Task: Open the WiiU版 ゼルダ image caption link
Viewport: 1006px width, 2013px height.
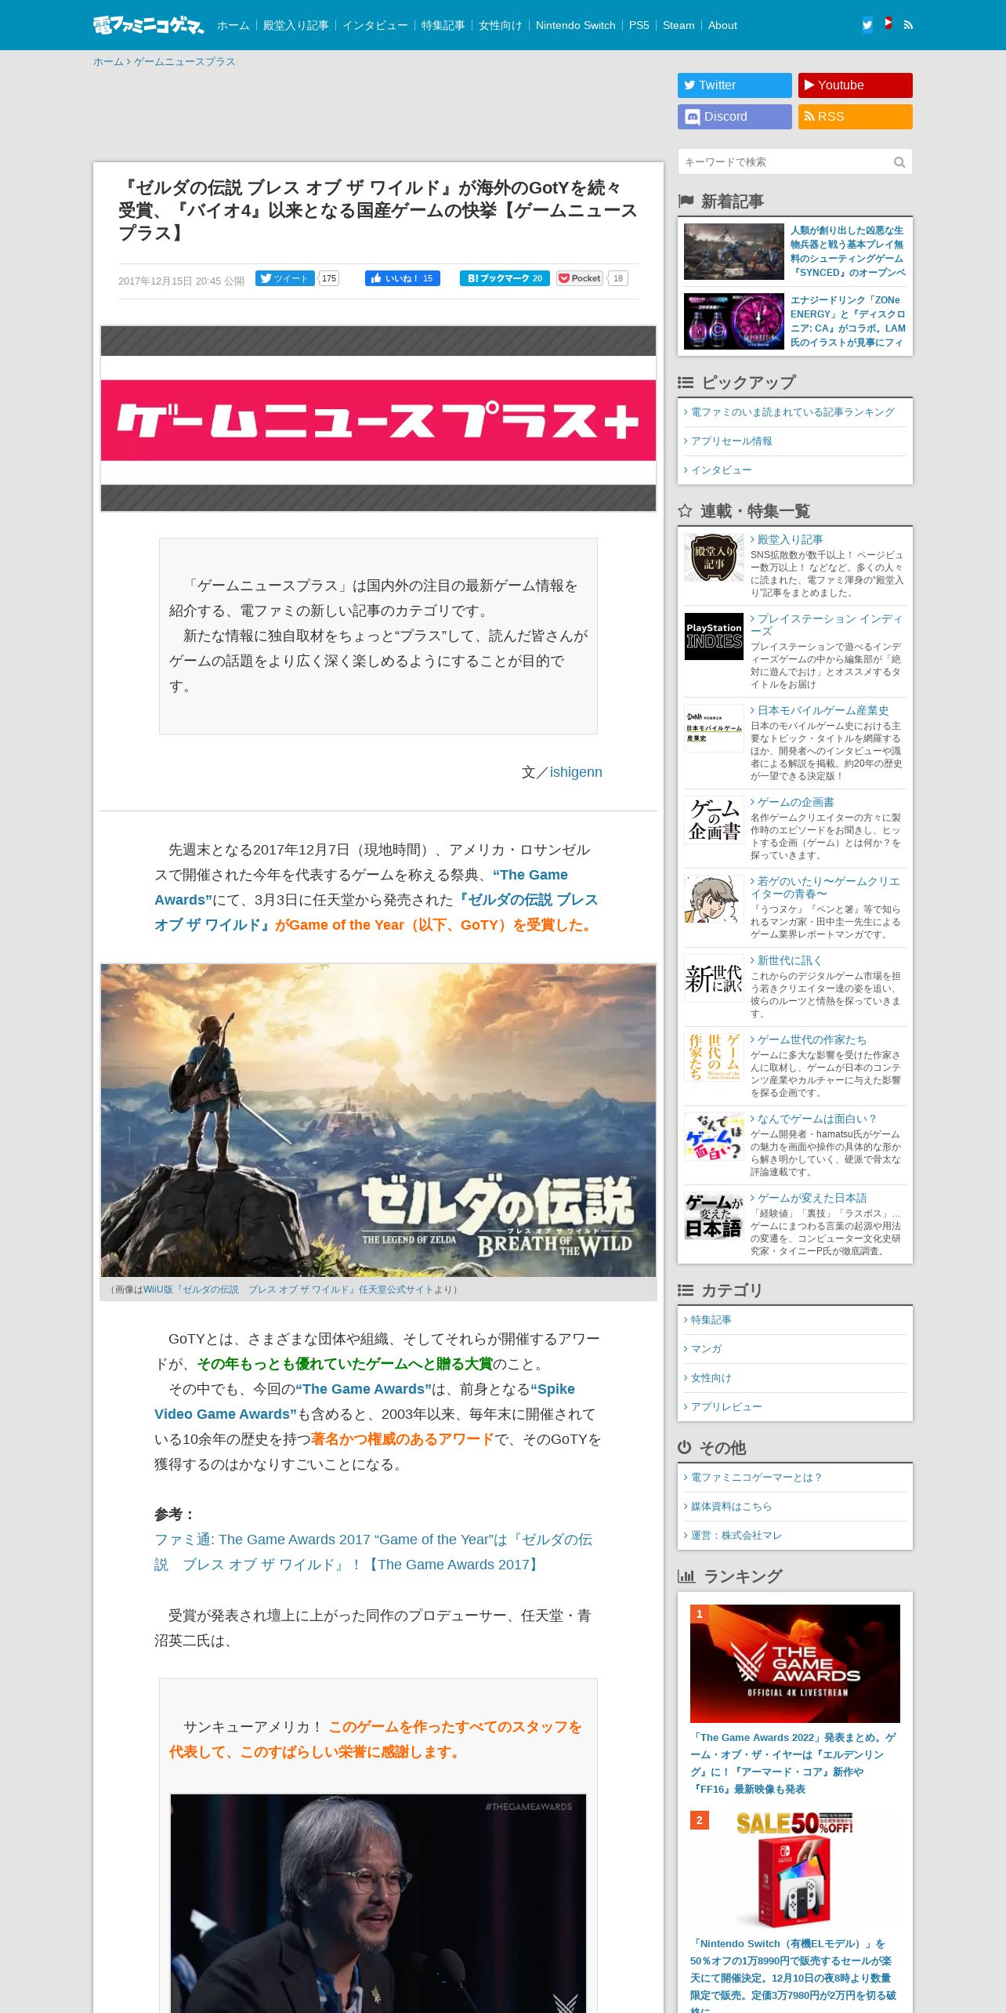Action: [288, 1289]
